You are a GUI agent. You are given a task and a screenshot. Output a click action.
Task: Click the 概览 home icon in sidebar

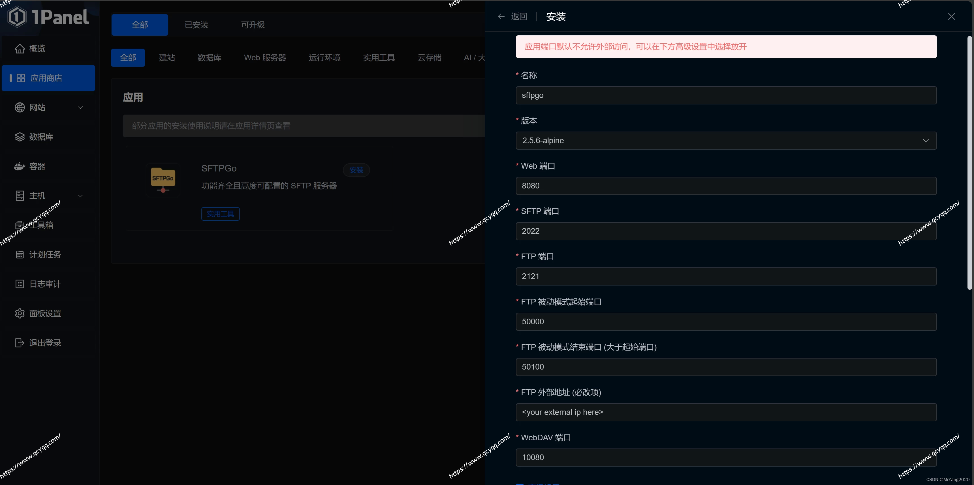(x=20, y=48)
